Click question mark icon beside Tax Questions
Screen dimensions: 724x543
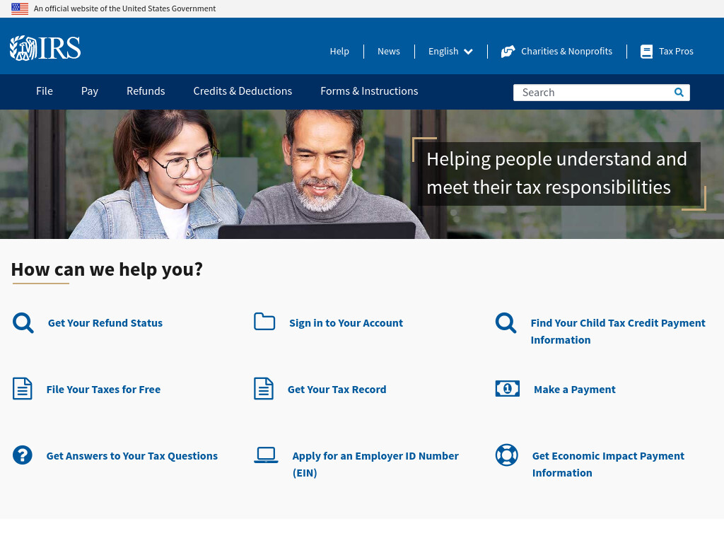(x=22, y=455)
